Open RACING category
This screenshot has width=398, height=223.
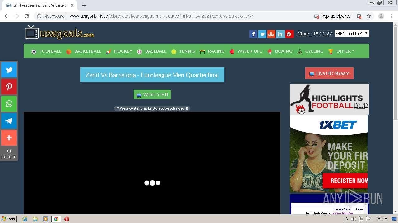pyautogui.click(x=212, y=51)
